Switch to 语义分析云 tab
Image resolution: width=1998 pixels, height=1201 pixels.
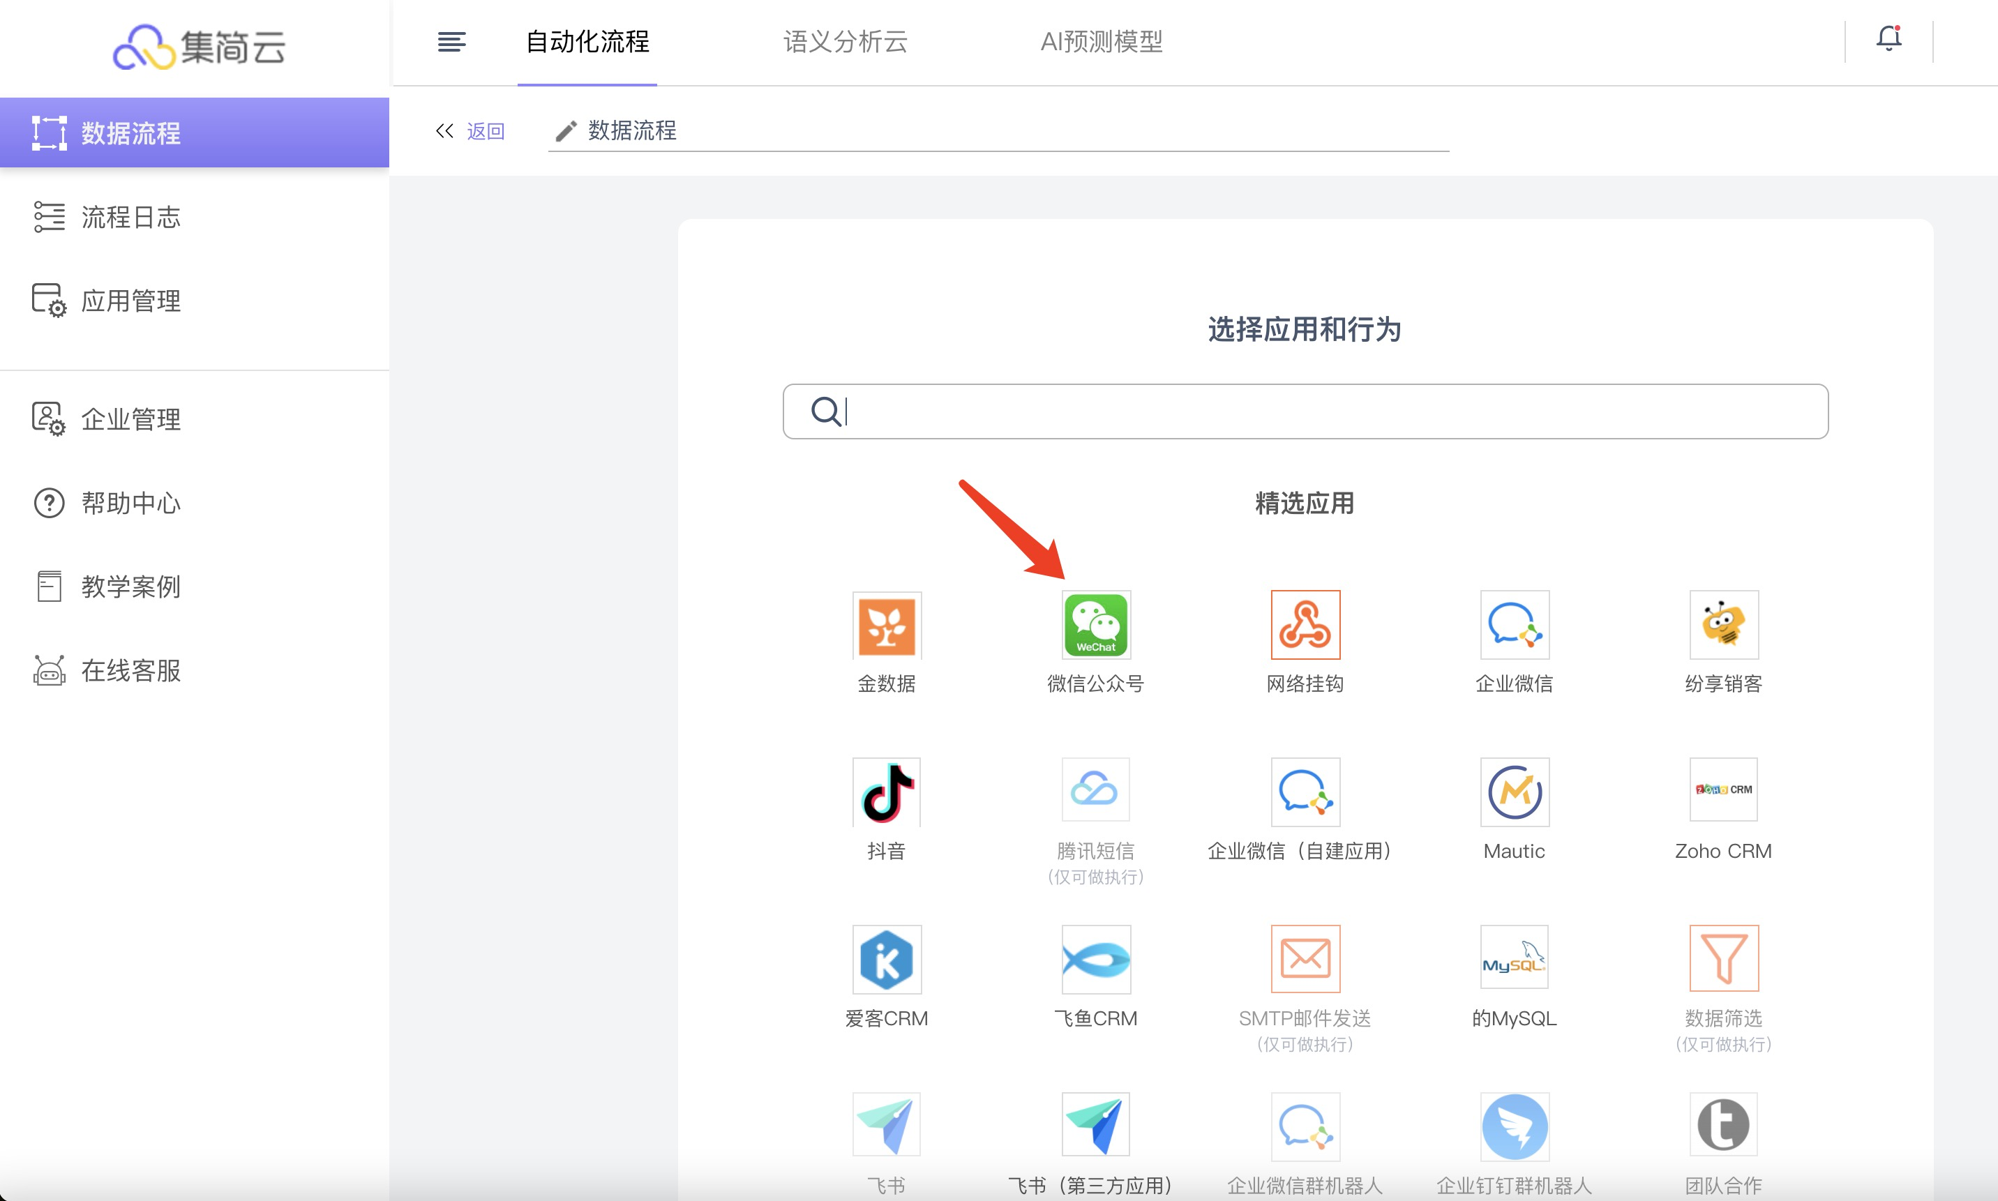(x=846, y=42)
